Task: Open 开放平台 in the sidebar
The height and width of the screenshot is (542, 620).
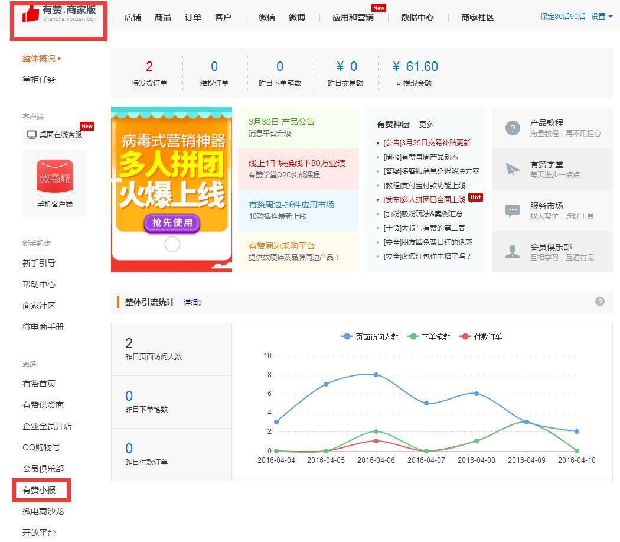Action: click(39, 533)
